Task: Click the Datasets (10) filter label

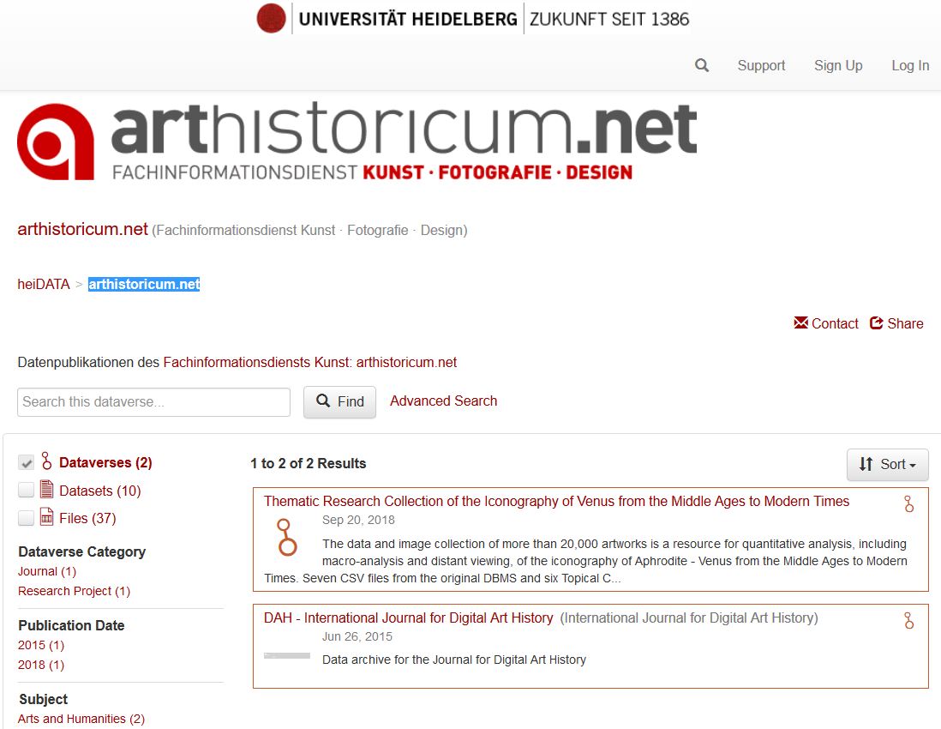Action: click(99, 491)
